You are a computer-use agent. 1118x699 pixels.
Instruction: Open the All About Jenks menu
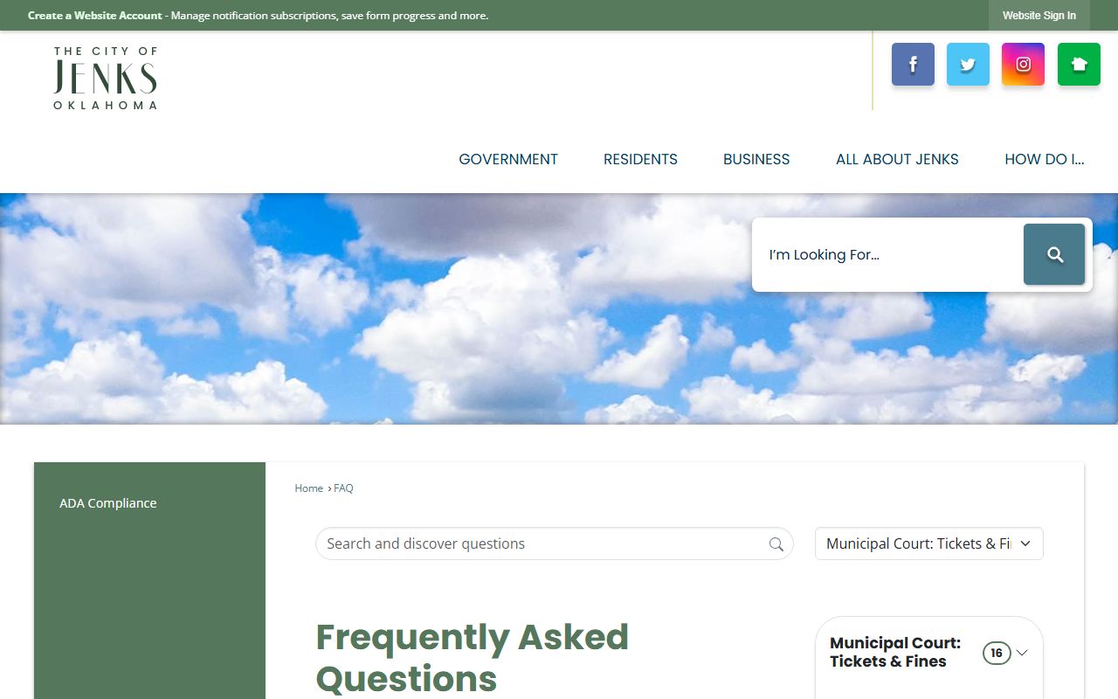897,159
